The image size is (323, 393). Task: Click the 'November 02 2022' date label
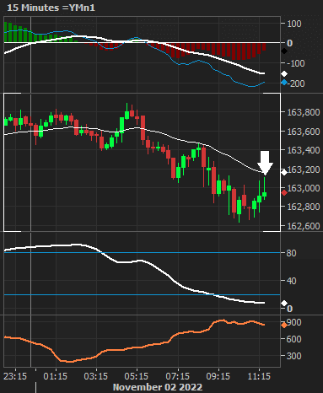(158, 387)
